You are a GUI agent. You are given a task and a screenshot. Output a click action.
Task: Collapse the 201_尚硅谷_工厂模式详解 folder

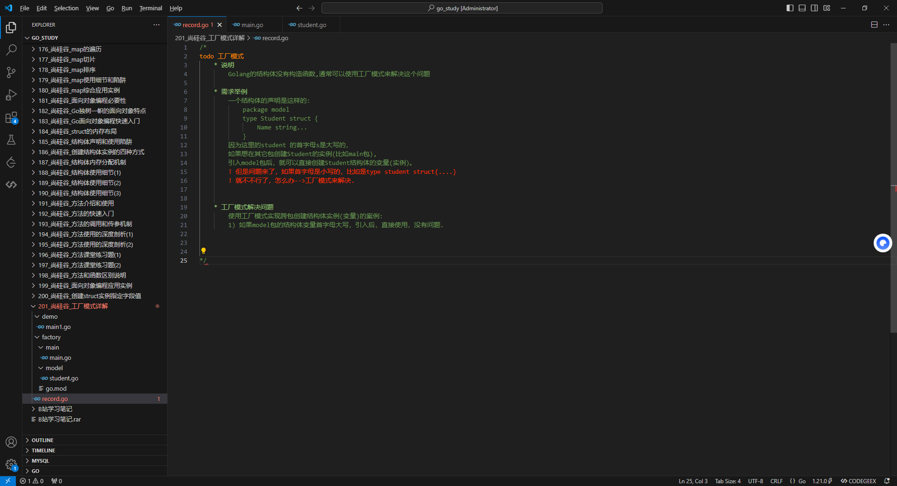pyautogui.click(x=95, y=306)
